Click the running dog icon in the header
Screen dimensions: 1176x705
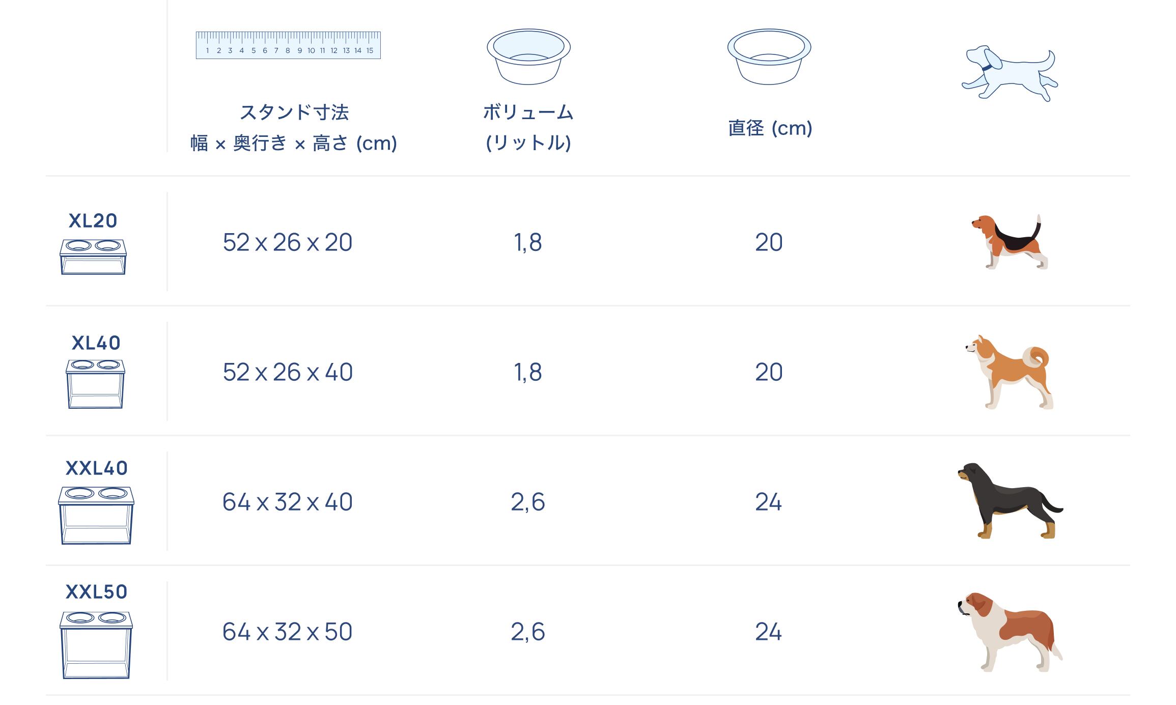(x=1010, y=74)
